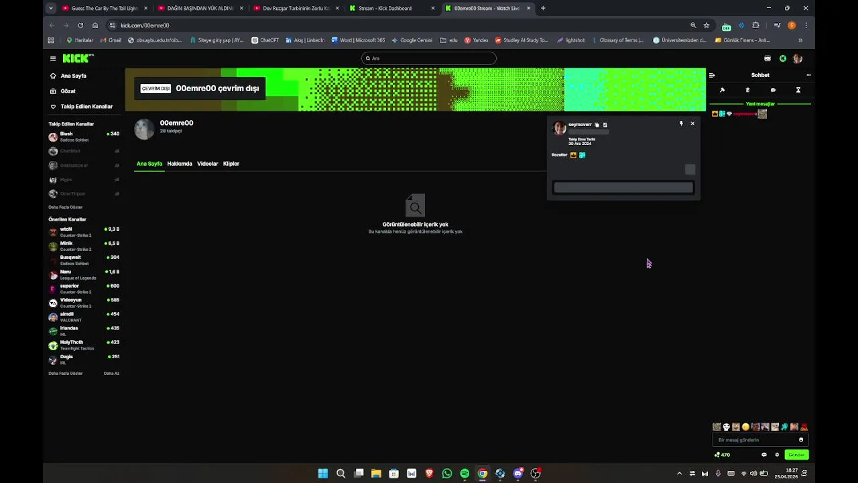The width and height of the screenshot is (858, 483).
Task: Show hidden tray icons chevron
Action: [679, 474]
